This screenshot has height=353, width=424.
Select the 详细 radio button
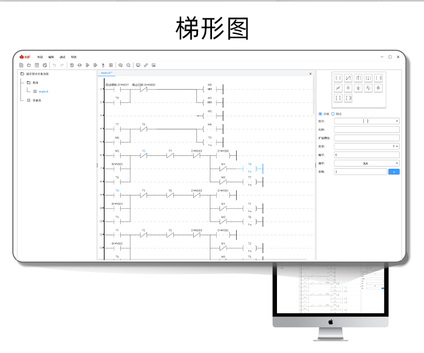coord(320,114)
